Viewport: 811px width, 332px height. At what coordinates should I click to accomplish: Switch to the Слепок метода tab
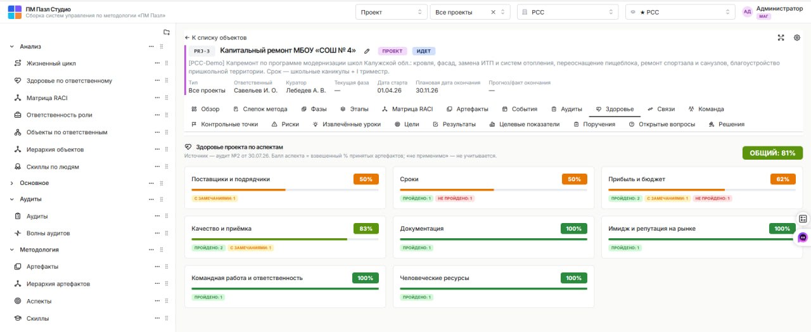[260, 109]
